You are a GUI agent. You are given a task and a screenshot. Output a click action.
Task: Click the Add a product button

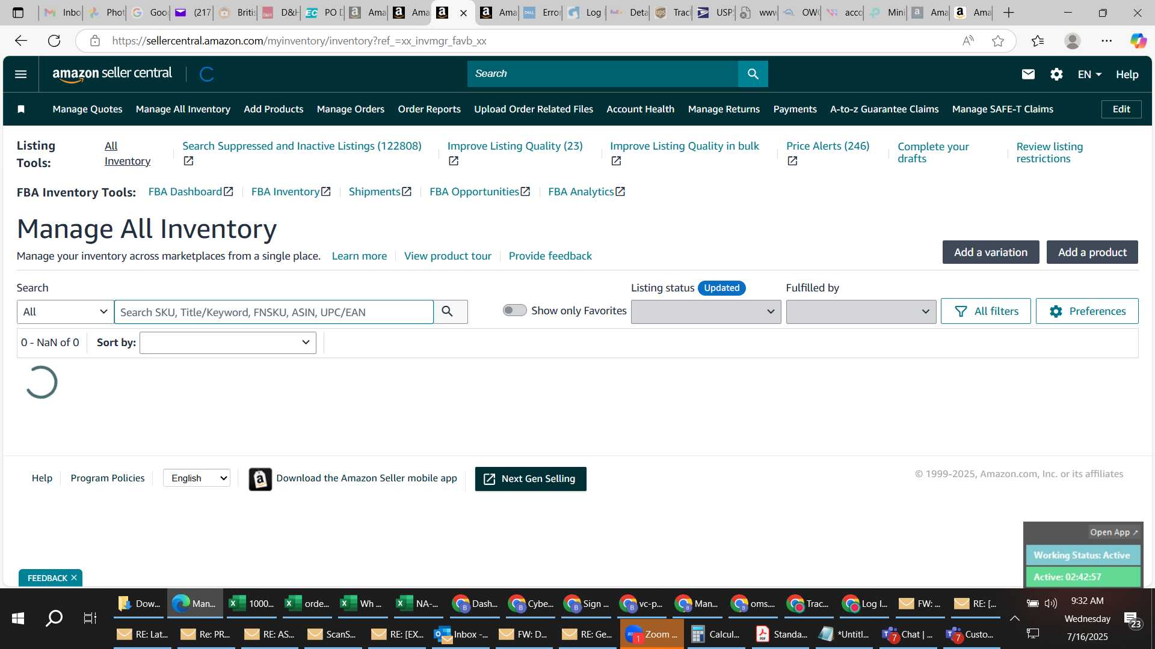tap(1092, 252)
